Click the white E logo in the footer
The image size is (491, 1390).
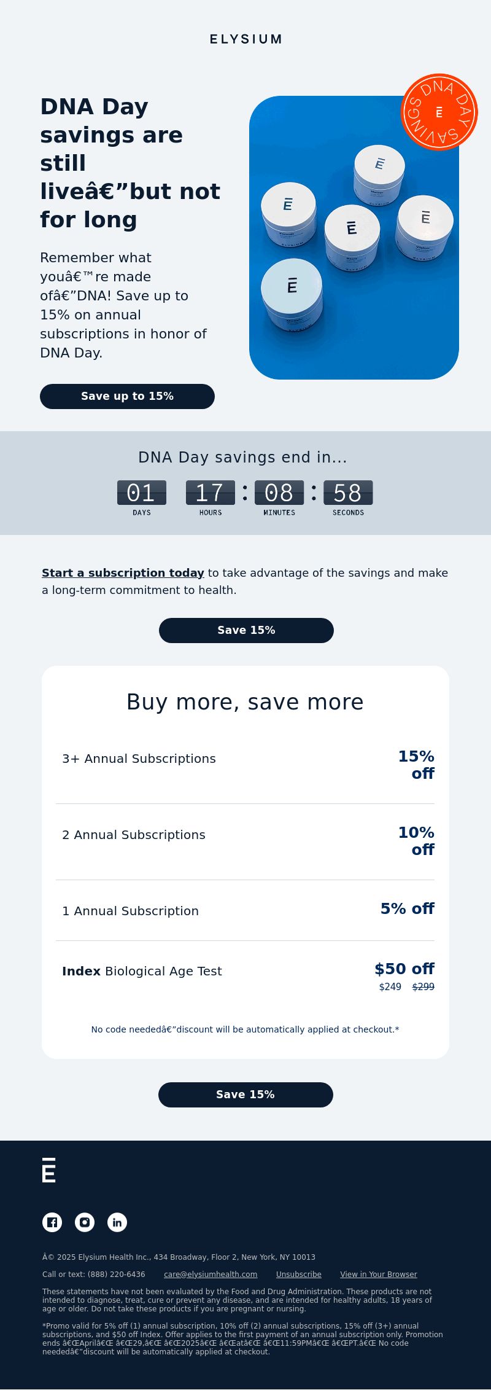(x=49, y=1170)
